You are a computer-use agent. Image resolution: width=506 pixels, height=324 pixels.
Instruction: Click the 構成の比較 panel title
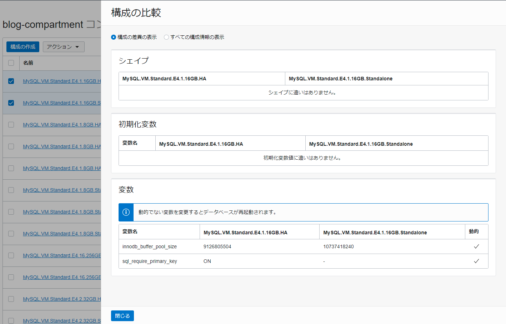(x=136, y=13)
